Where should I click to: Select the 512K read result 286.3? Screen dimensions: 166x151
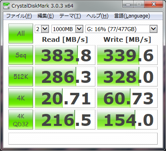click(65, 76)
